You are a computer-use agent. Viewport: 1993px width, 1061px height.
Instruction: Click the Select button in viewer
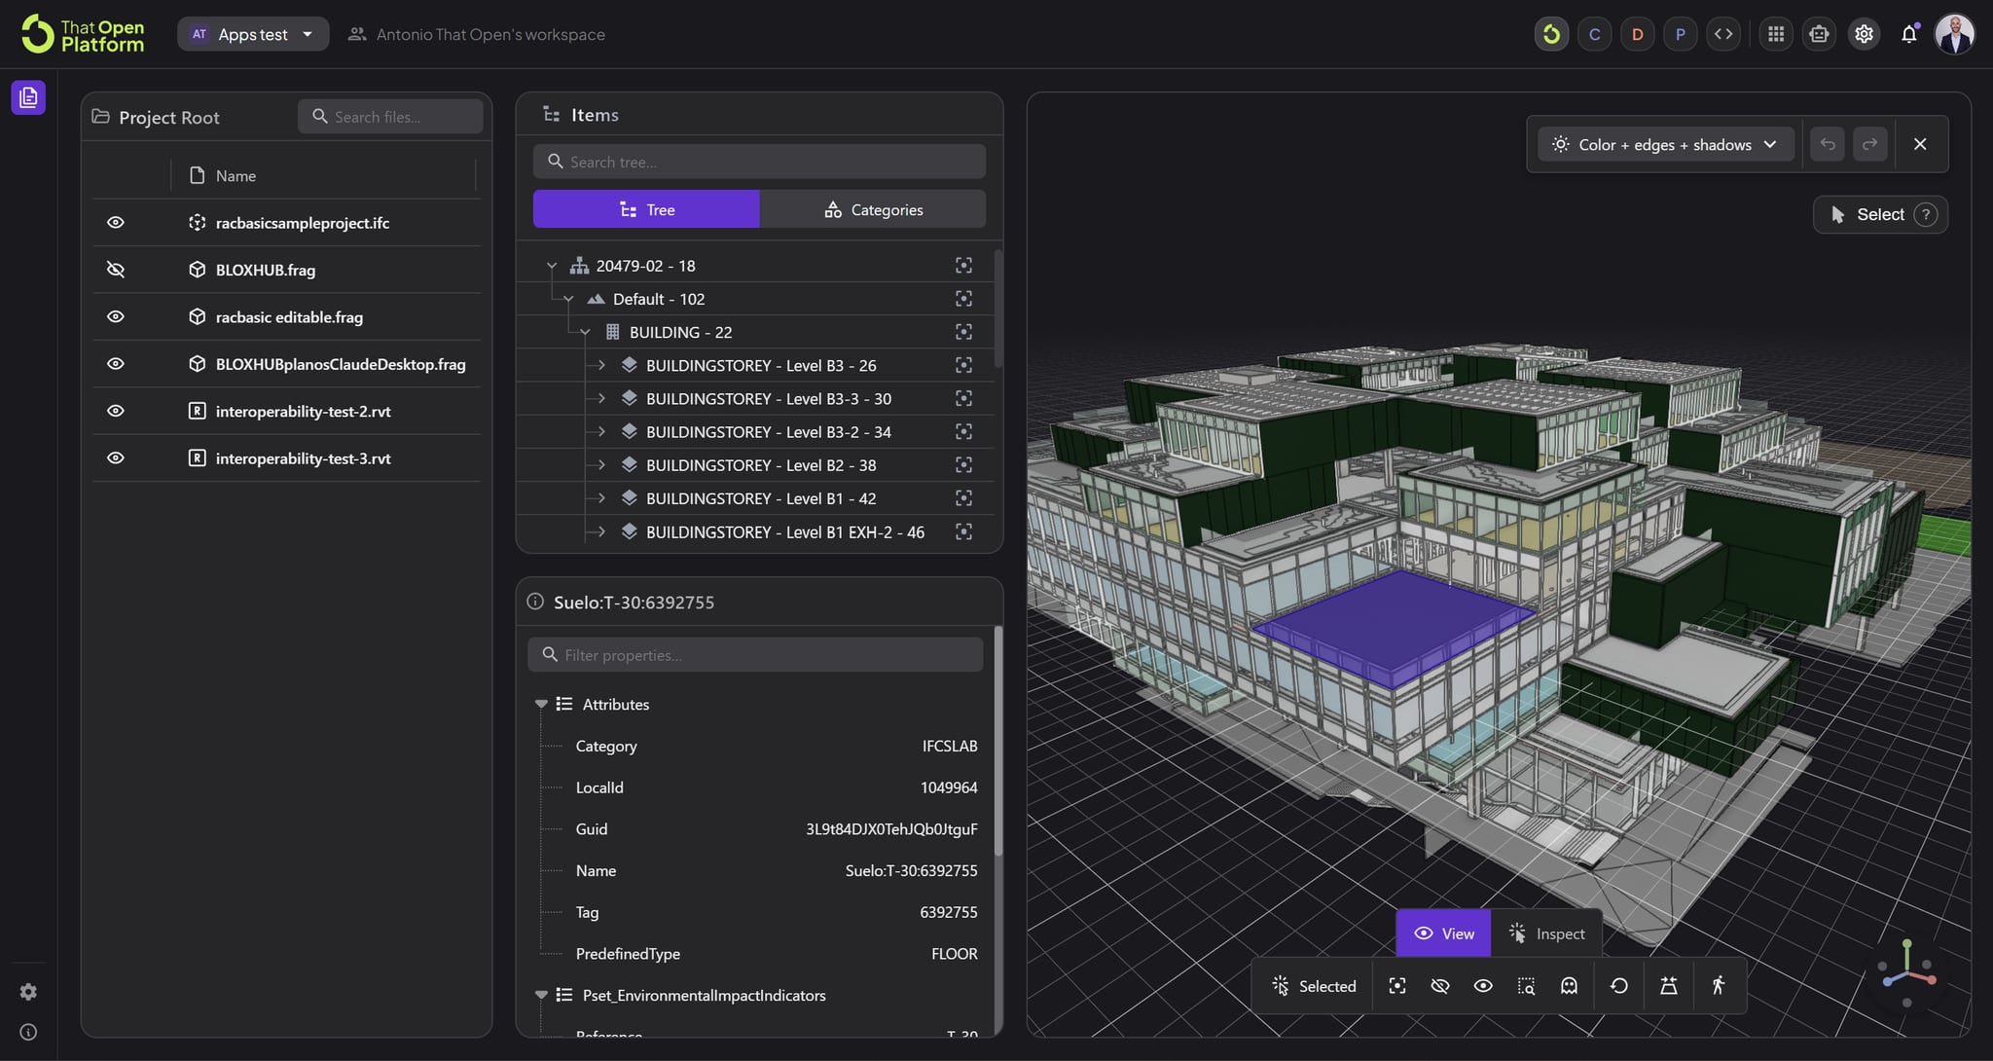pos(1880,214)
